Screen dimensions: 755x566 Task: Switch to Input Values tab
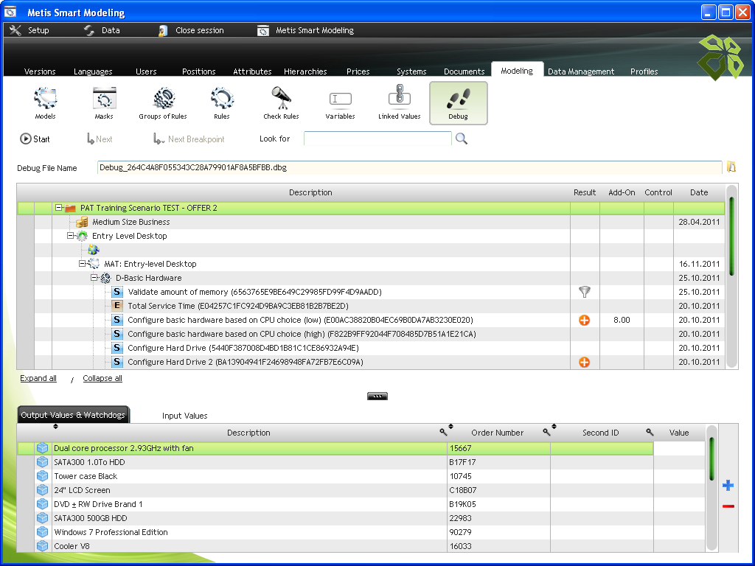[x=184, y=416]
